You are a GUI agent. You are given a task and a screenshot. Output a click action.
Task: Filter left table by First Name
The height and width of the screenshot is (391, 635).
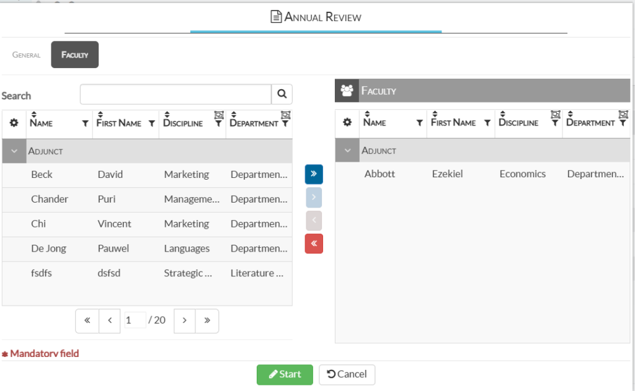pyautogui.click(x=151, y=124)
